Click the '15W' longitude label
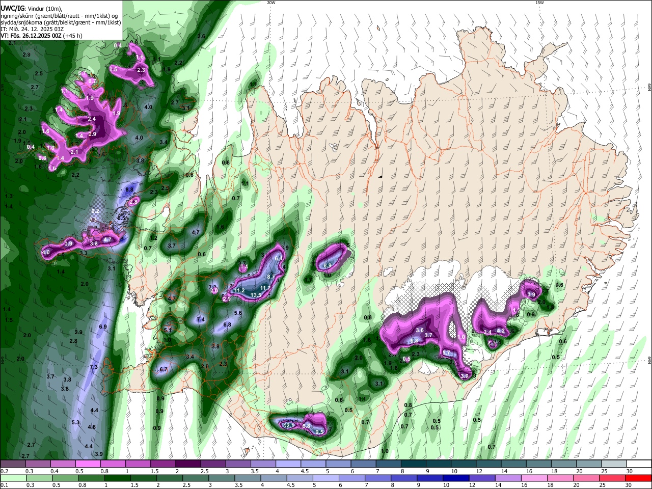 [x=539, y=3]
